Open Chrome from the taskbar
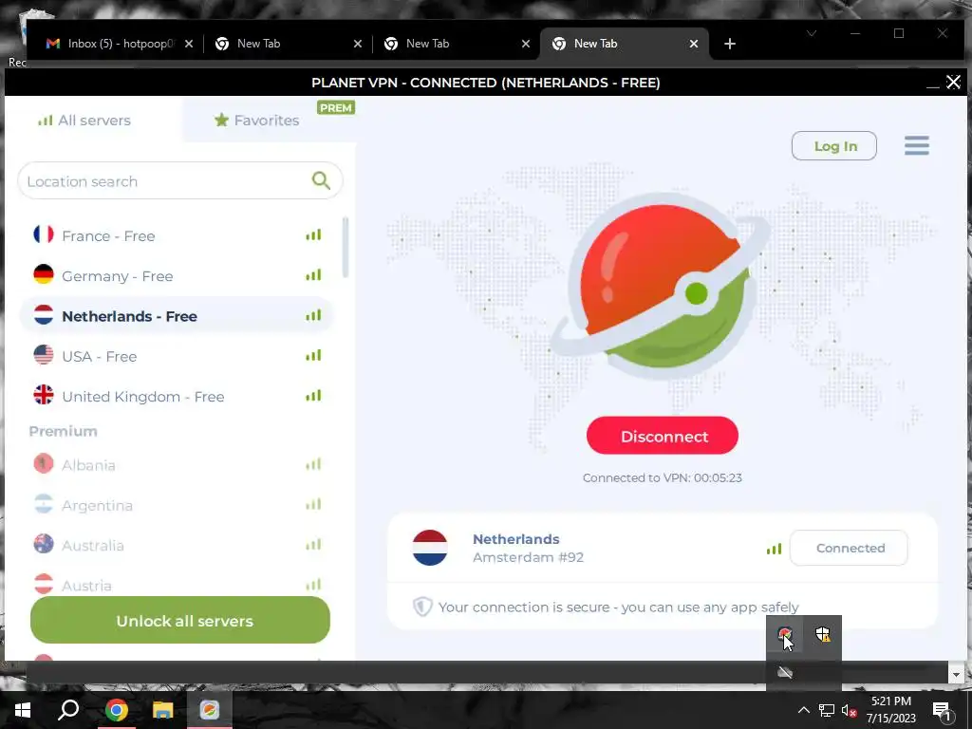Viewport: 972px width, 729px height. [x=116, y=710]
